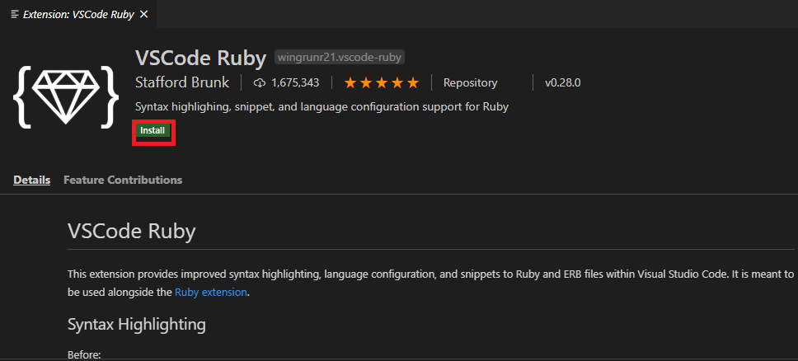The width and height of the screenshot is (798, 361).
Task: Close the Extension: VSCode Ruby tab
Action: [144, 14]
